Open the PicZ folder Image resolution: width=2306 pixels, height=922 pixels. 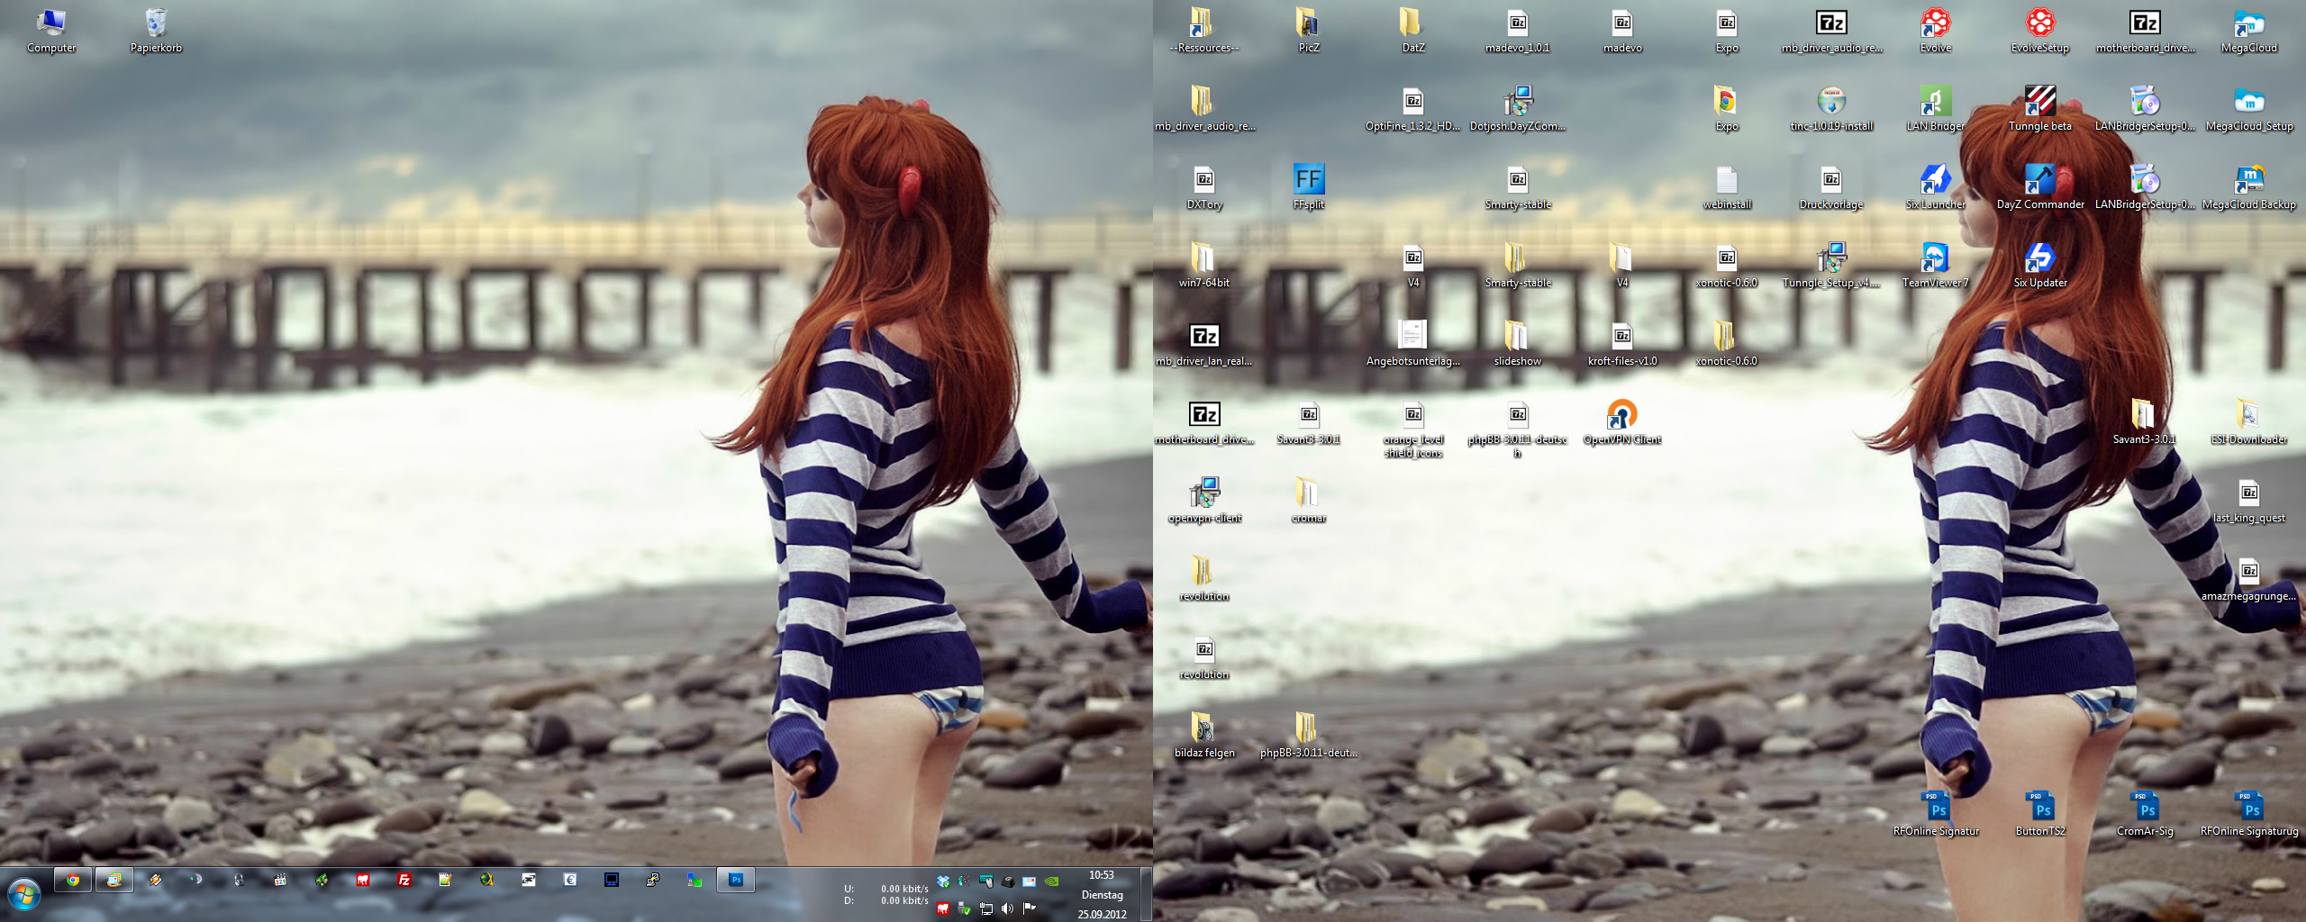click(1308, 31)
